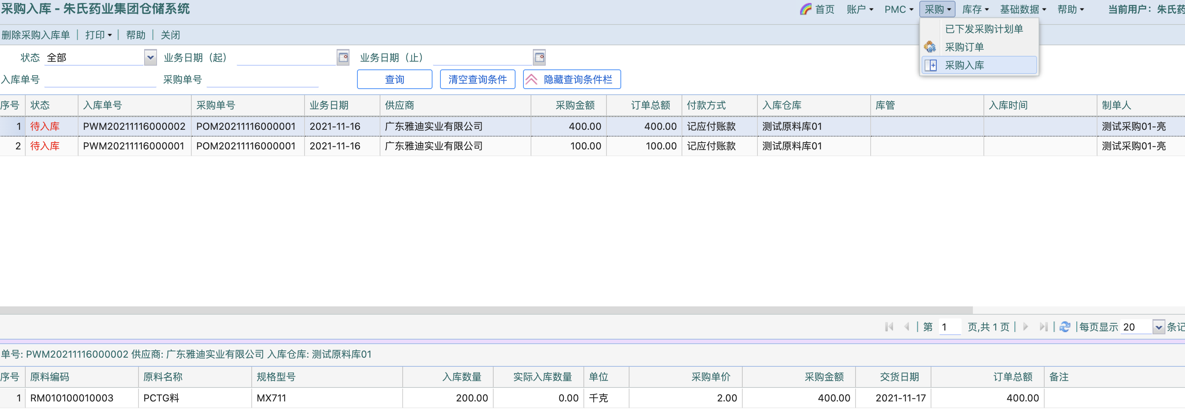
Task: Go to the first page of results
Action: 889,327
